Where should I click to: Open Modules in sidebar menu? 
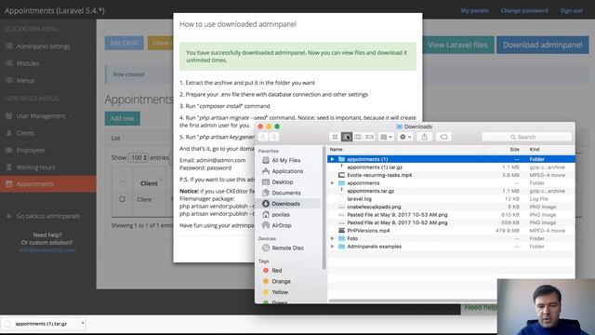coord(28,63)
